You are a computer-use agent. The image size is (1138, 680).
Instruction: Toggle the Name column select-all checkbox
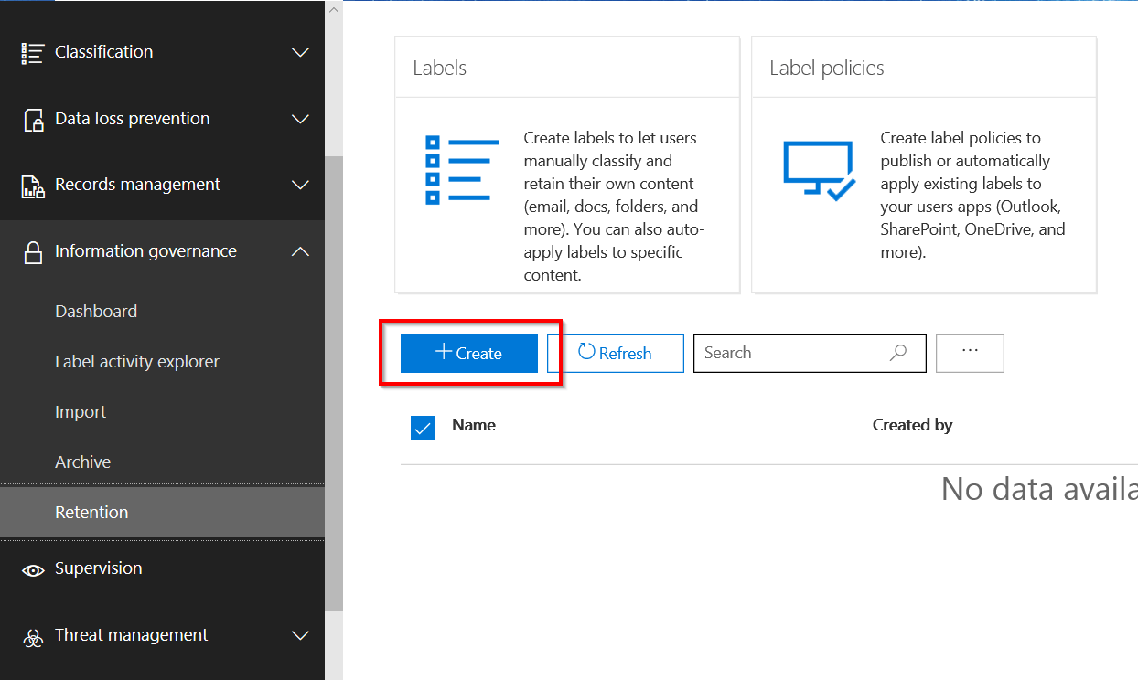(422, 426)
